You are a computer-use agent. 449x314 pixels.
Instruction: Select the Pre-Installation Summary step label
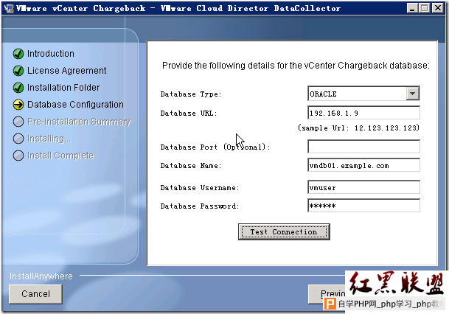click(79, 122)
